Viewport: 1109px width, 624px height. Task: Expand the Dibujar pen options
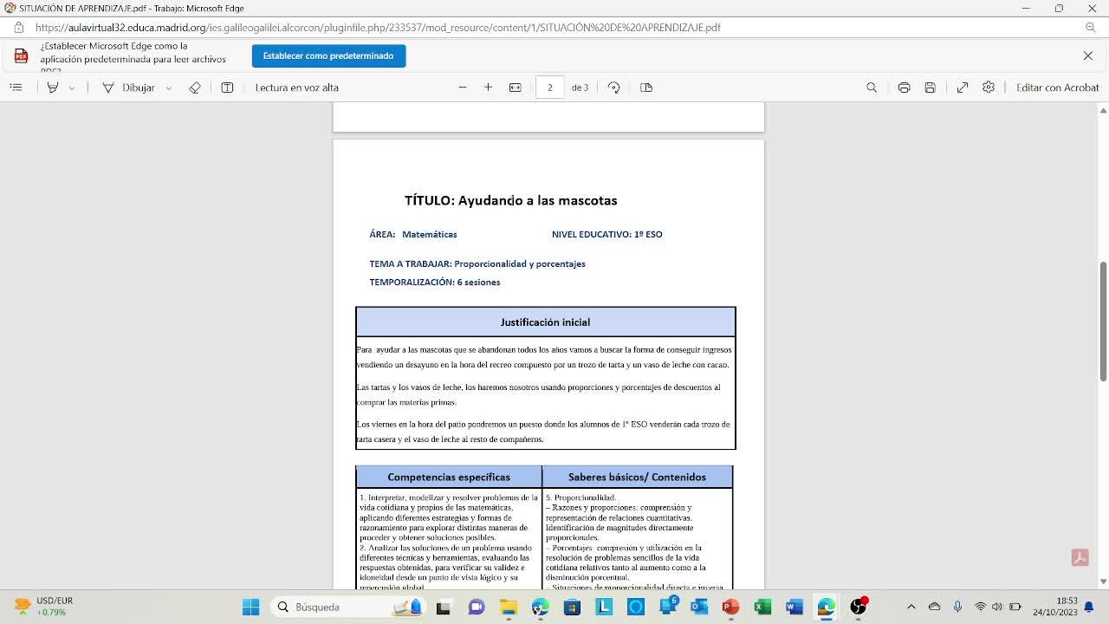point(168,88)
